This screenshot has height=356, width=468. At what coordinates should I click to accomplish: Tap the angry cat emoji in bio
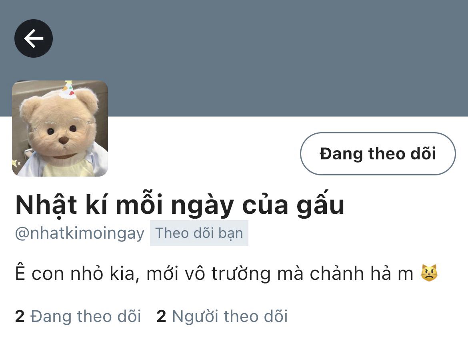(x=429, y=273)
